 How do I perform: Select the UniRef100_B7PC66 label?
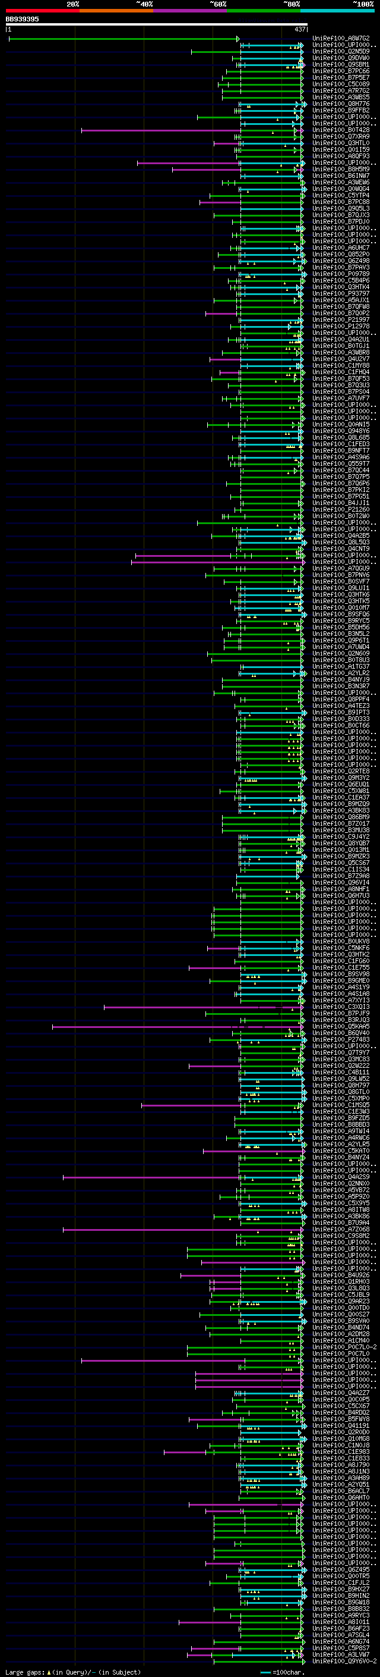[x=341, y=71]
